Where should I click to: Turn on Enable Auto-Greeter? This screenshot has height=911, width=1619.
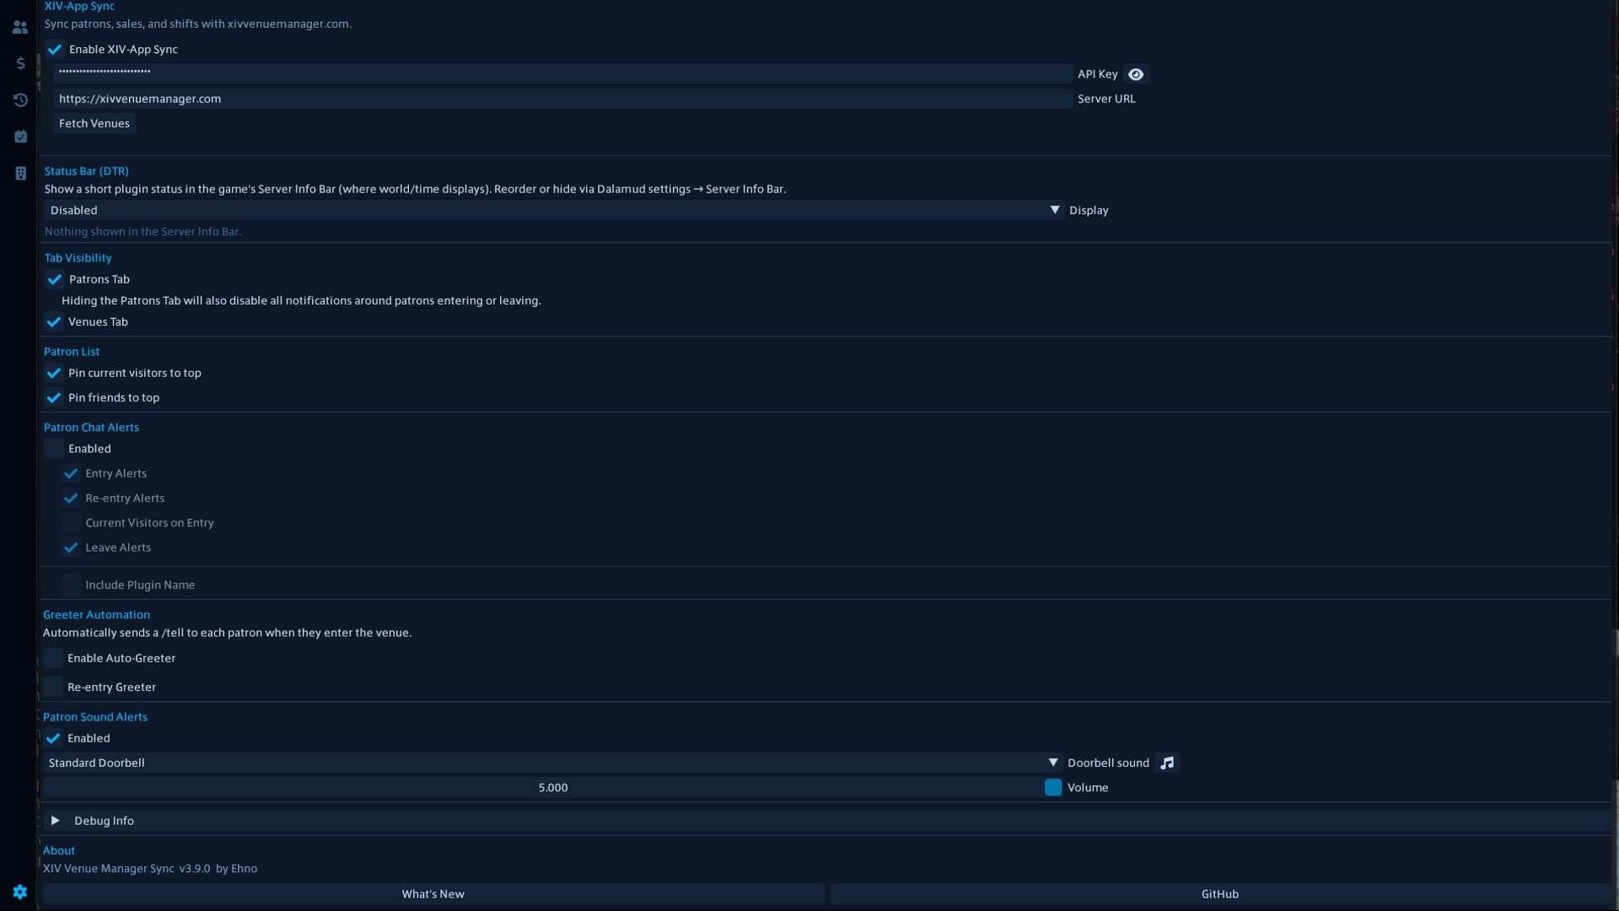(53, 658)
